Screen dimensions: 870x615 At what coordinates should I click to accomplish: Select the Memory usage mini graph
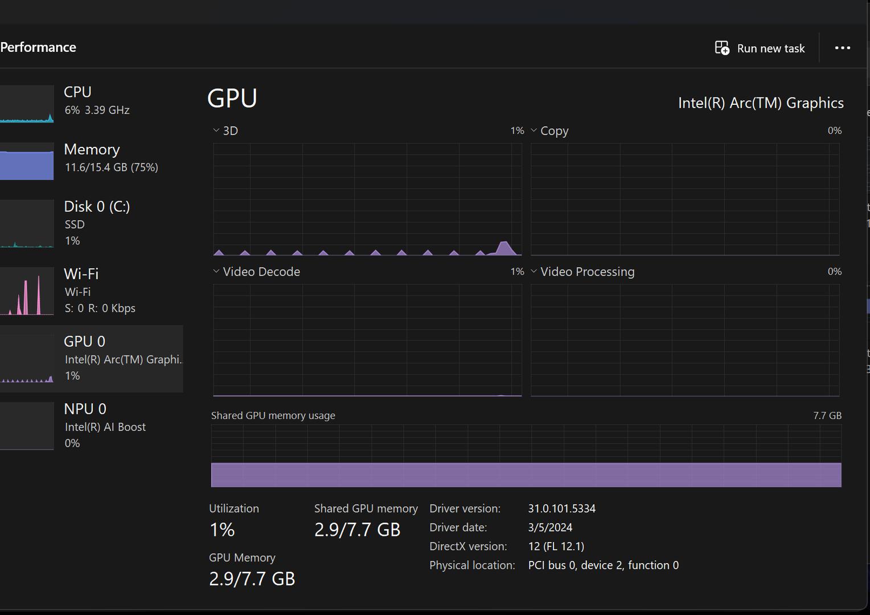27,161
